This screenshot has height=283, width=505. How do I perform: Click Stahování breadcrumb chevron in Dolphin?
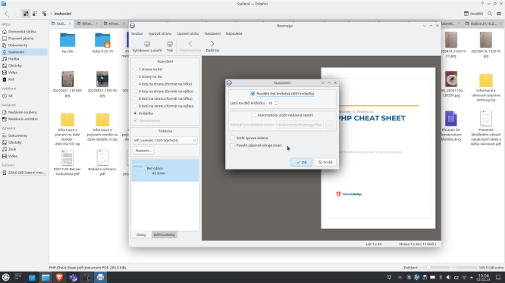51,14
